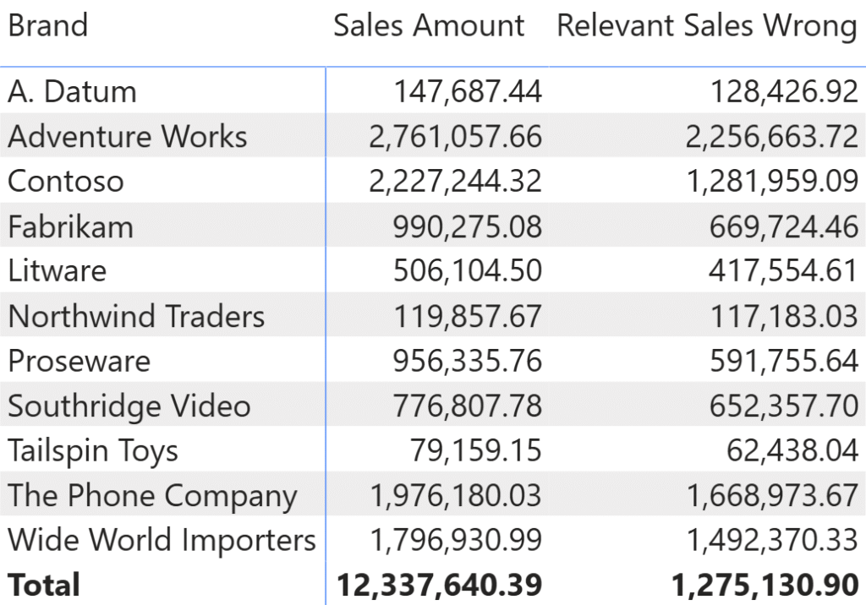The width and height of the screenshot is (866, 605).
Task: Click the Brand column header
Action: pyautogui.click(x=48, y=26)
